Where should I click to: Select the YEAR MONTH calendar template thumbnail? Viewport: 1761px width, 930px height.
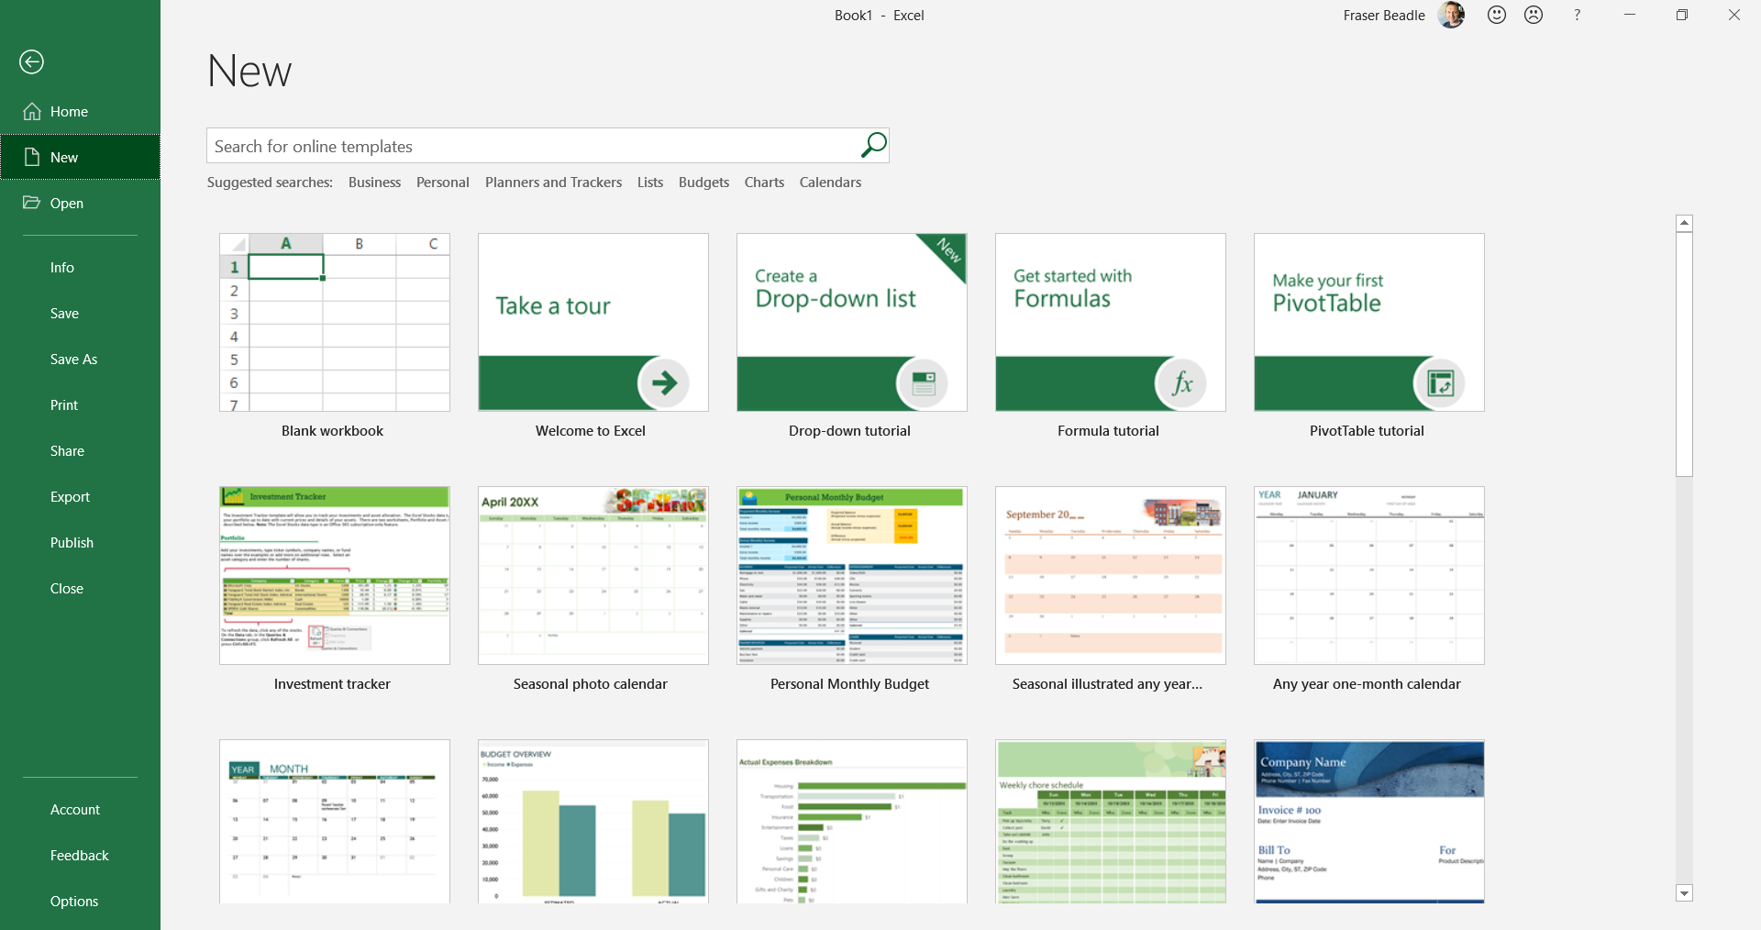click(335, 821)
